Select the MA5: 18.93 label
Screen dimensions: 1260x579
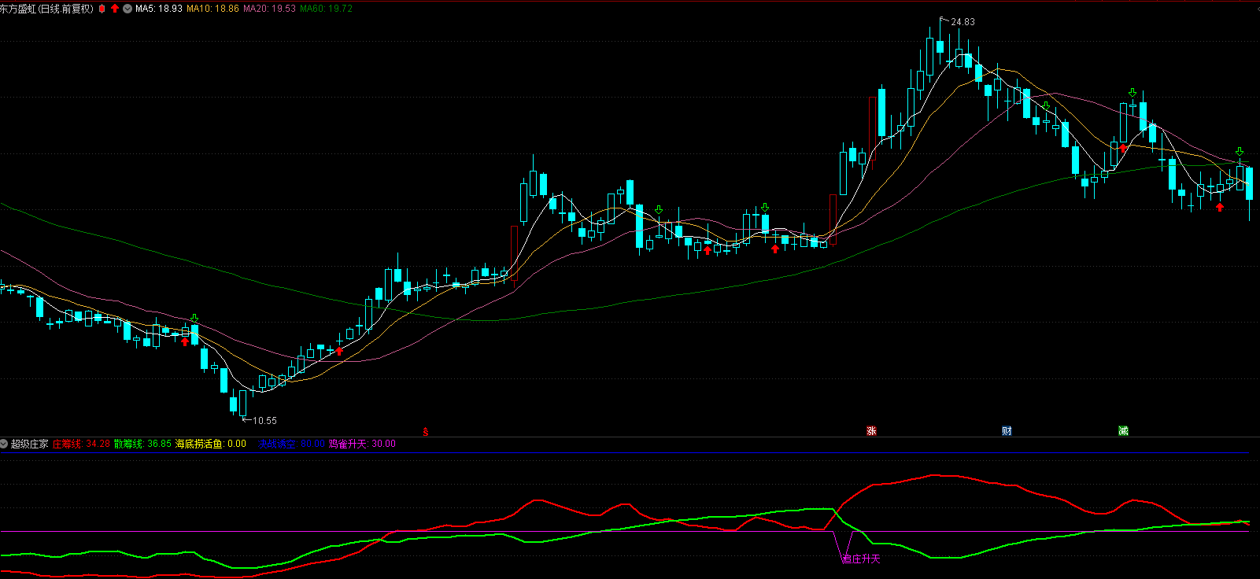[159, 9]
